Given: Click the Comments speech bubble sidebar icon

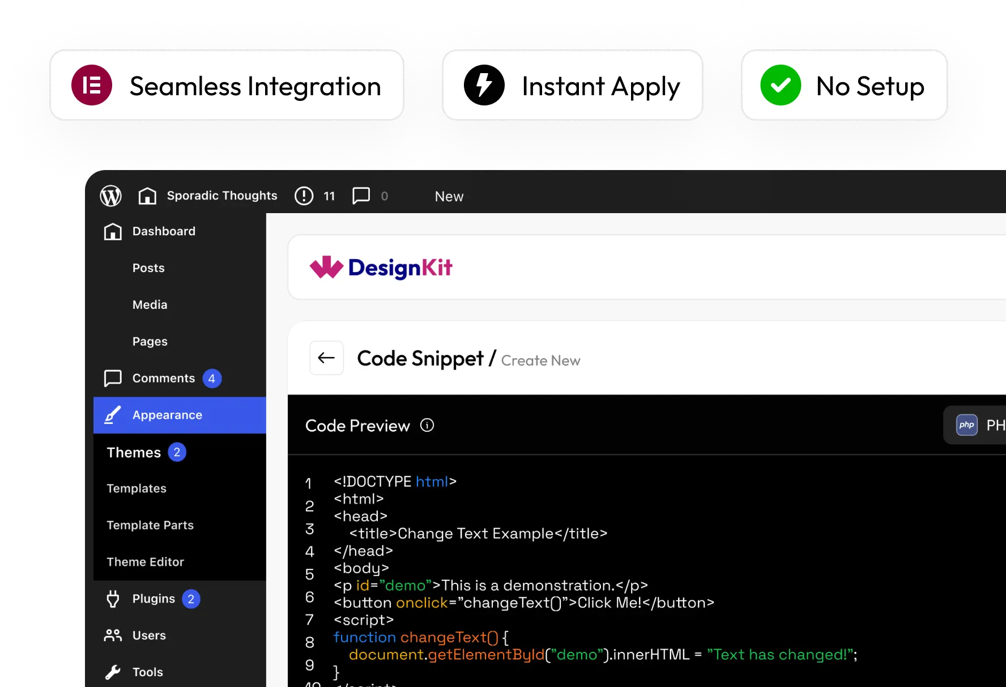Looking at the screenshot, I should (x=113, y=378).
